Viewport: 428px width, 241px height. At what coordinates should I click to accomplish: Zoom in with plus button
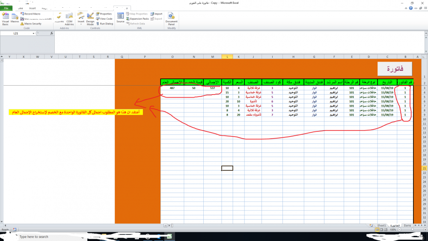pyautogui.click(x=425, y=230)
